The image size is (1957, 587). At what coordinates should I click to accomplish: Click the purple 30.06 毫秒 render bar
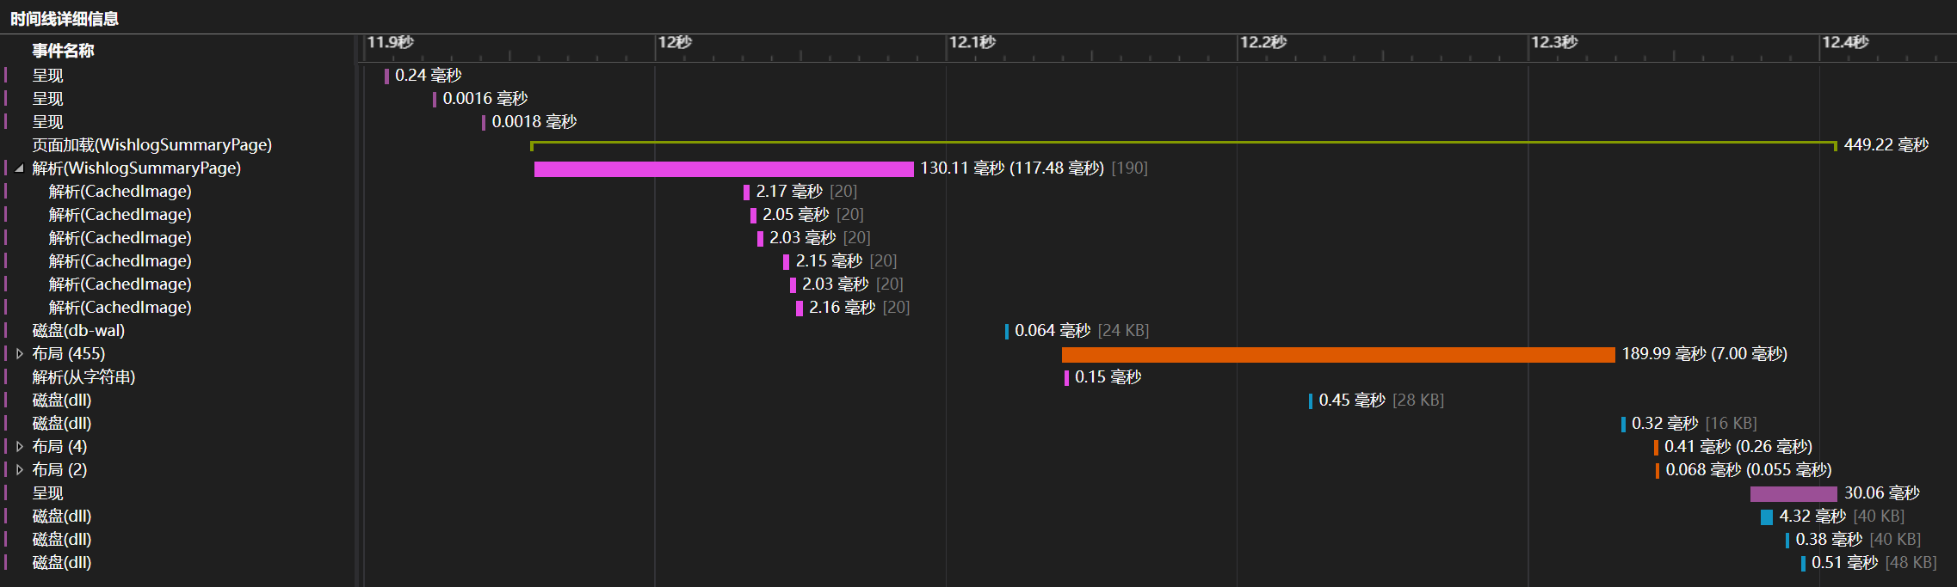click(x=1793, y=494)
